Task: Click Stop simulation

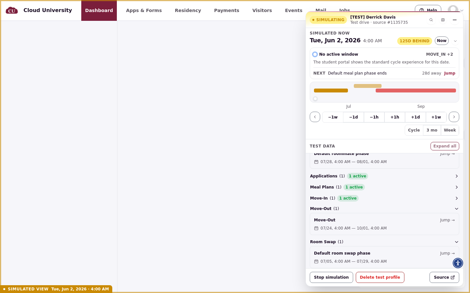Action: [331, 277]
